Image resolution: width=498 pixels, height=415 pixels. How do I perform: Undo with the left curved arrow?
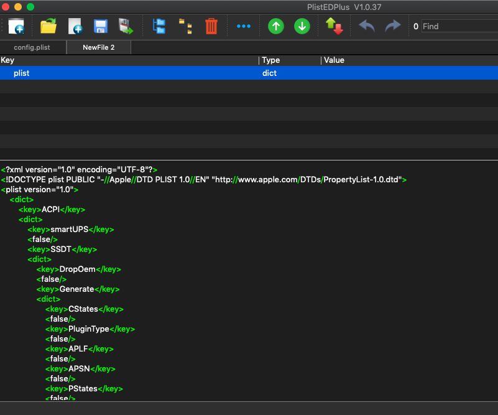pos(367,26)
